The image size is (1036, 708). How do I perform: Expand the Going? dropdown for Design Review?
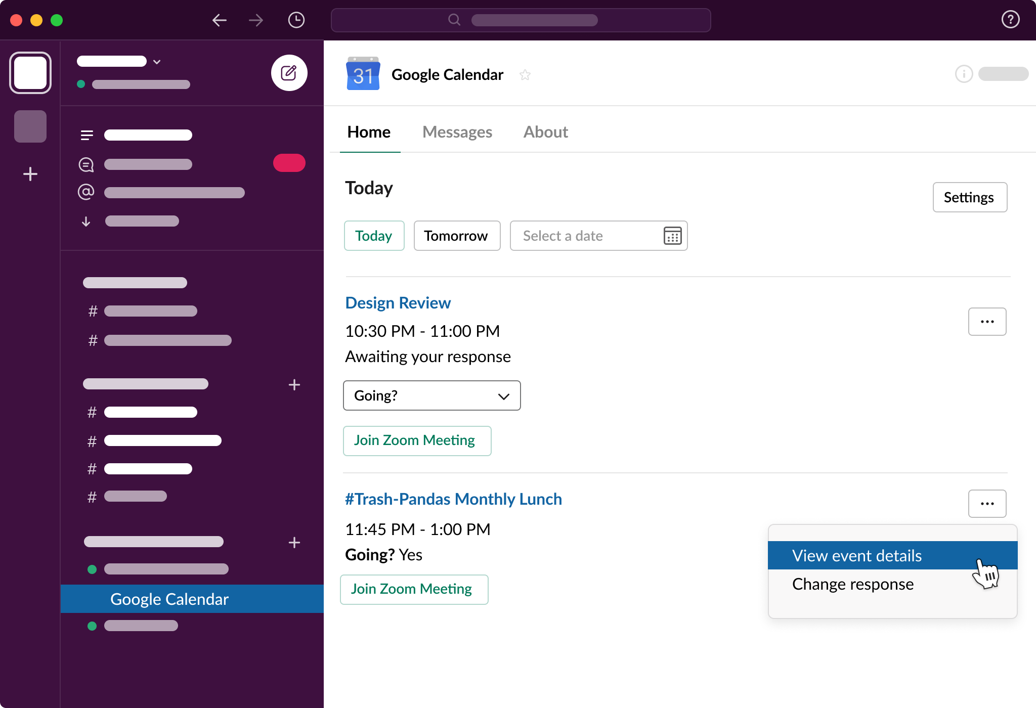[431, 395]
